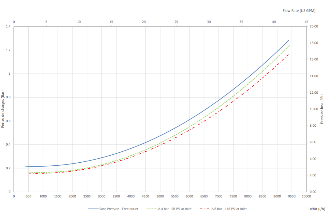Click the 14.00 label on right axis
The image size is (334, 213).
tap(314, 76)
